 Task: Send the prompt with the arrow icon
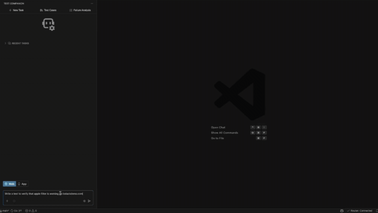point(89,201)
